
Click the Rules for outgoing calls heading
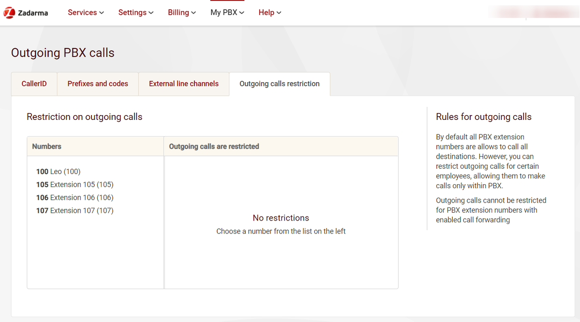483,117
